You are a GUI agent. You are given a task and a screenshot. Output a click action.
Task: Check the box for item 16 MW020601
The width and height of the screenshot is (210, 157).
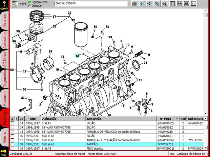point(12,136)
